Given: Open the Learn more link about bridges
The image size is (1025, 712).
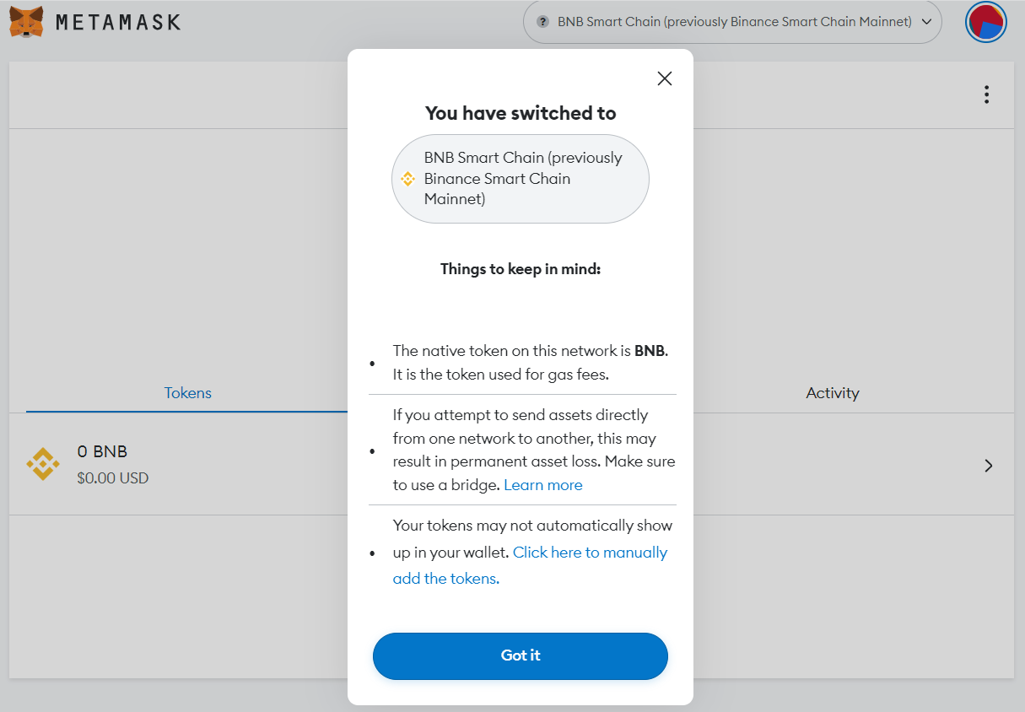Looking at the screenshot, I should click(542, 484).
